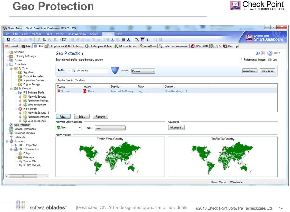Switch to Anti-Spam & Mail tab
The height and width of the screenshot is (212, 290).
tap(99, 46)
